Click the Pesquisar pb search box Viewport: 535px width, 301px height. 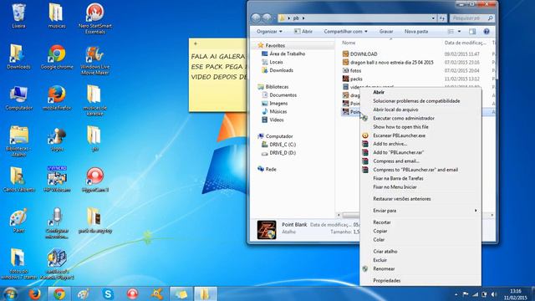[x=471, y=18]
